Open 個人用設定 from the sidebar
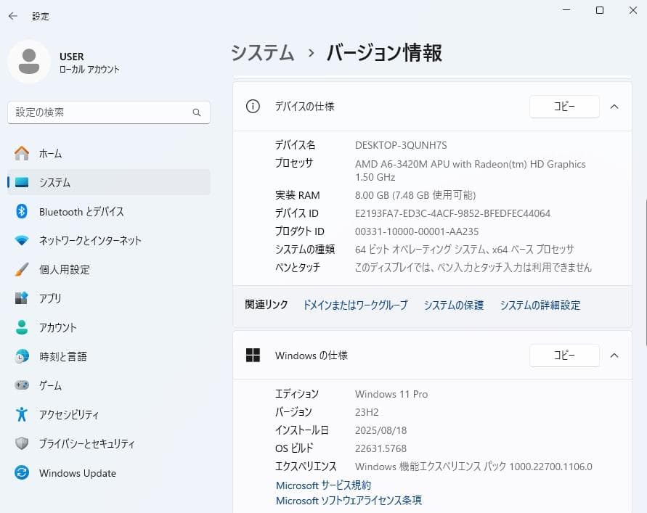This screenshot has width=647, height=513. click(65, 269)
